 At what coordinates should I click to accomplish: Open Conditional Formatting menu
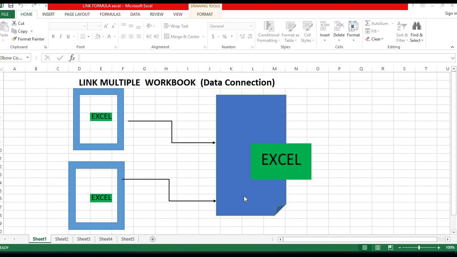[x=268, y=32]
